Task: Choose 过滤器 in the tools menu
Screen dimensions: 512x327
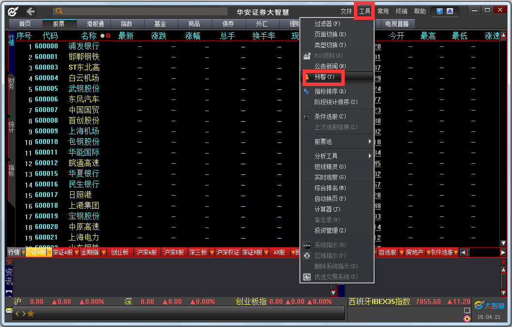Action: pyautogui.click(x=337, y=24)
